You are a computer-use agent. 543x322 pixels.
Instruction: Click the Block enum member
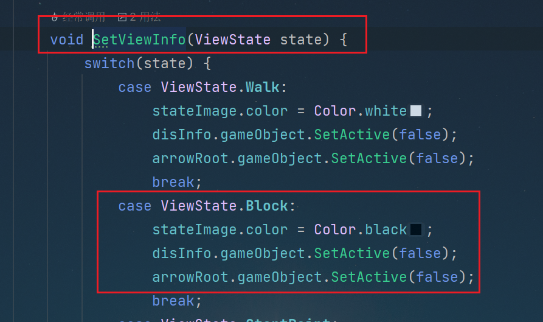[267, 206]
